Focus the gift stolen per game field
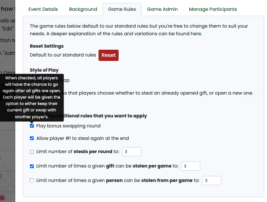This screenshot has height=202, width=267. pyautogui.click(x=190, y=166)
